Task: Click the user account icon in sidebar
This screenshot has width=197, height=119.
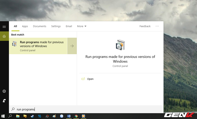Action: [x=4, y=101]
